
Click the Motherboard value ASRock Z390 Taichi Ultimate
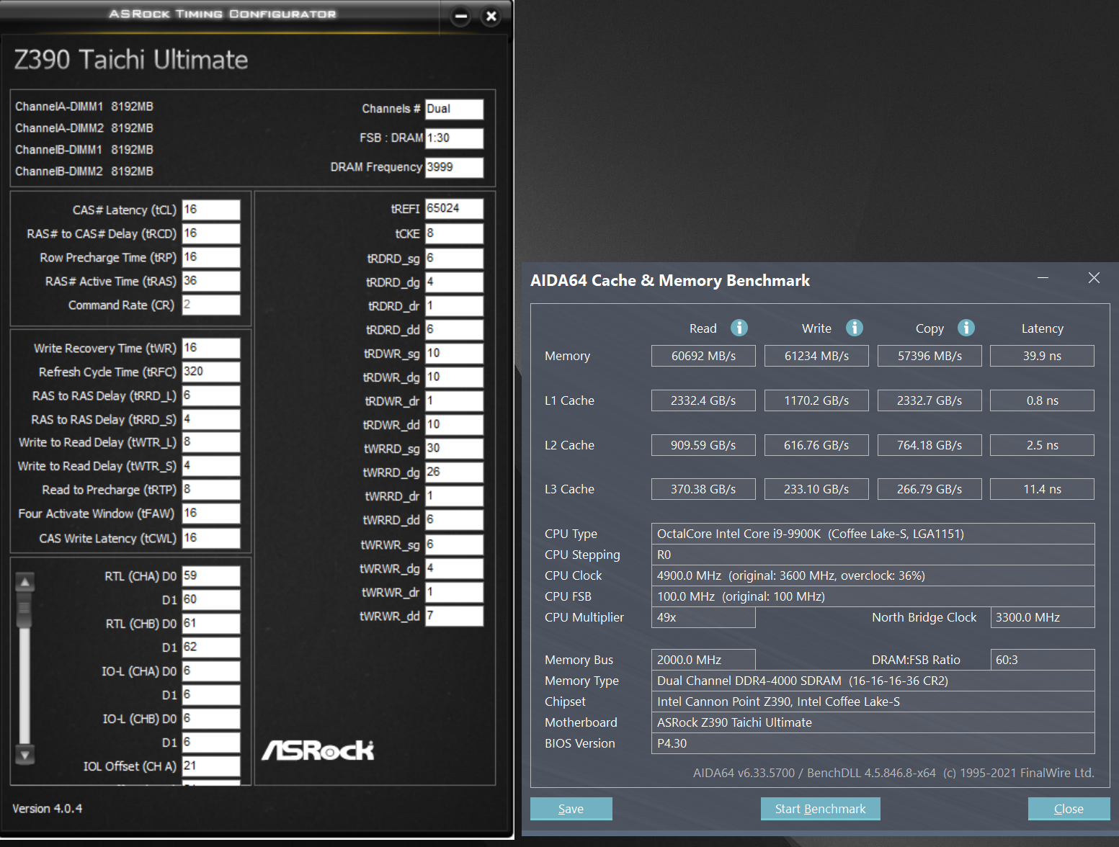(x=873, y=722)
